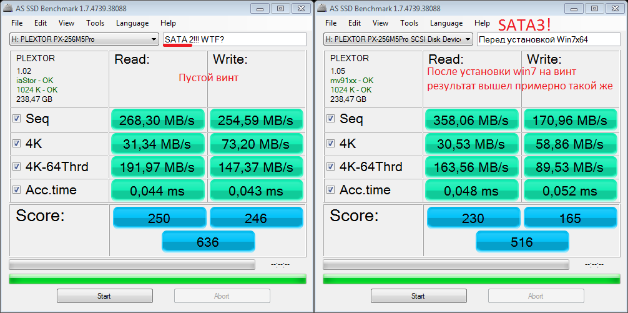Click the right window's gray progress bar
Screen dimensions: 628x313
click(446, 264)
